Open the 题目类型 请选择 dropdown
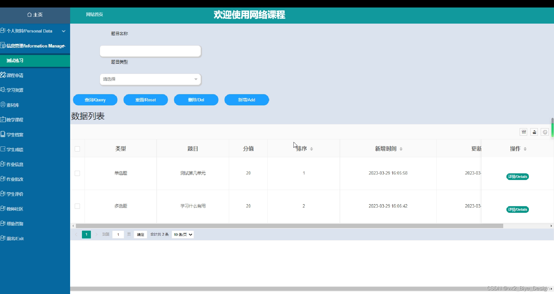The image size is (554, 294). coord(150,79)
